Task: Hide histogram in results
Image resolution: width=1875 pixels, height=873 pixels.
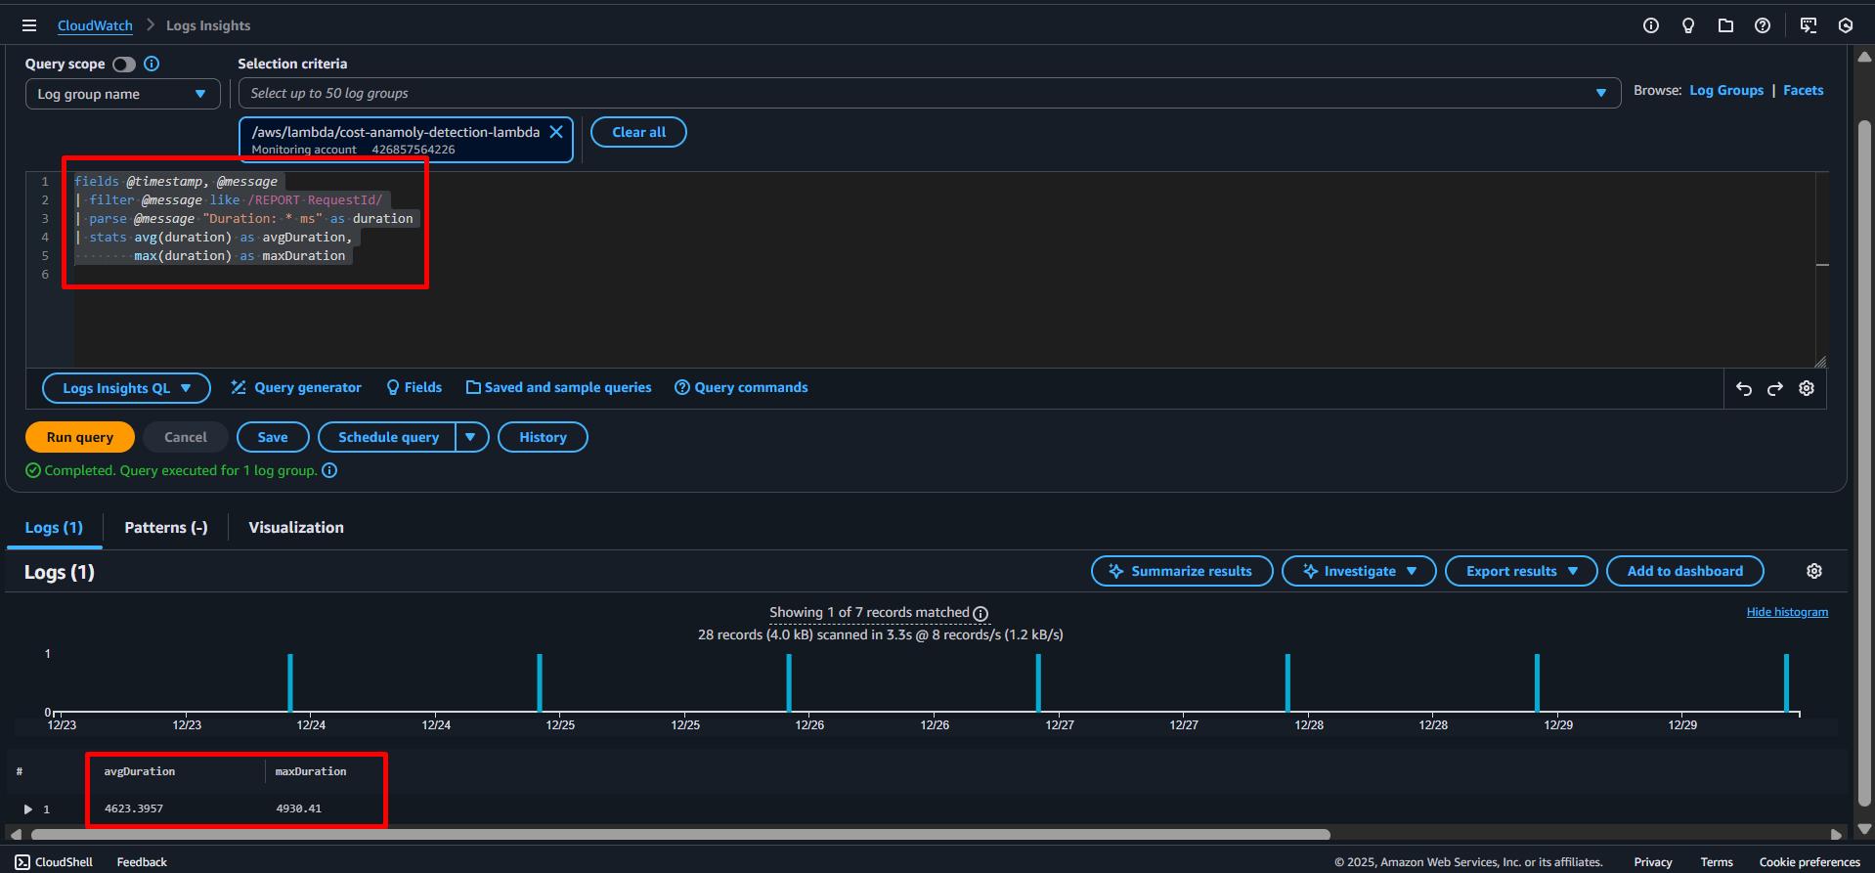Action: (1786, 612)
